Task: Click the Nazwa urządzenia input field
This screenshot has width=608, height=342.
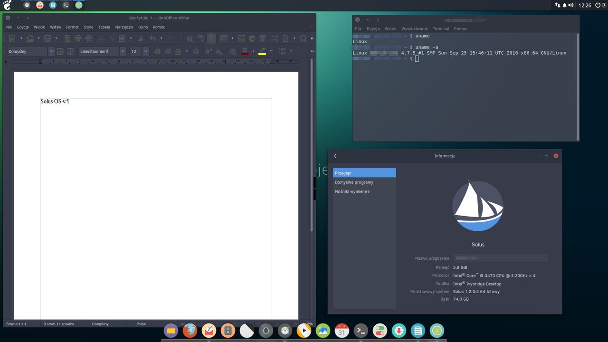Action: click(501, 258)
